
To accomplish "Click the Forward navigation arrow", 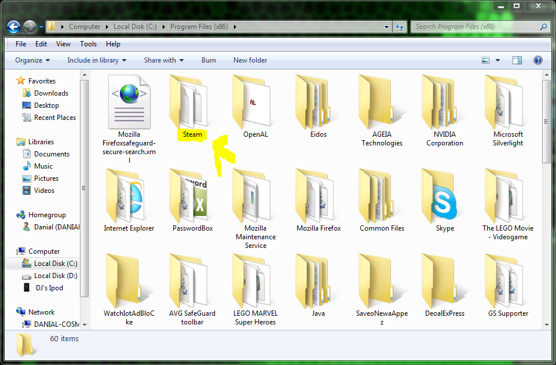I will (30, 27).
